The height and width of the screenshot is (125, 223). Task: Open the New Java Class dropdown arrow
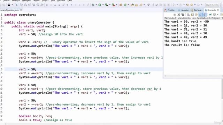click(128, 5)
